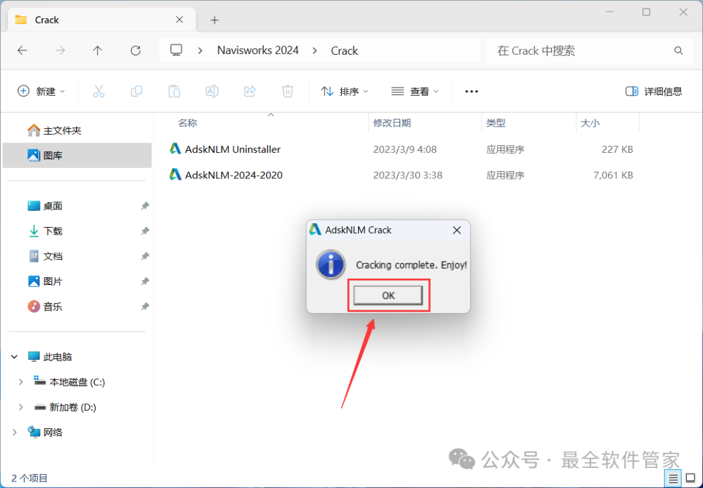This screenshot has width=703, height=488.
Task: Open the 排序 sort dropdown
Action: (x=344, y=91)
